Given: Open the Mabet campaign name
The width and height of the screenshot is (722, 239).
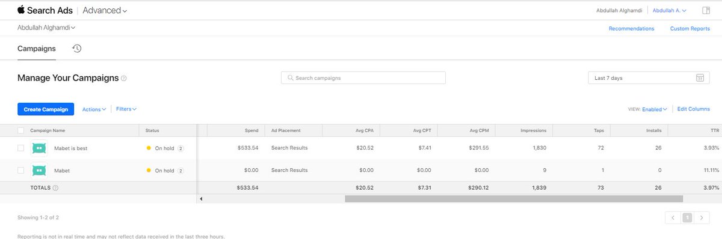Looking at the screenshot, I should pyautogui.click(x=62, y=171).
